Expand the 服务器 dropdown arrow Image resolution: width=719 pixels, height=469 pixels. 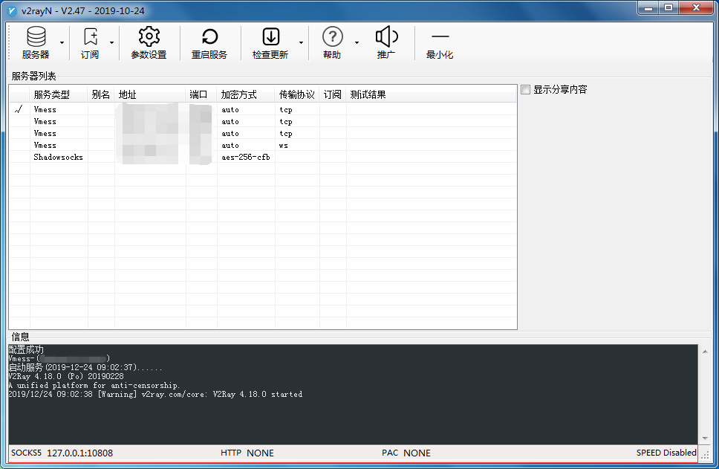(62, 42)
